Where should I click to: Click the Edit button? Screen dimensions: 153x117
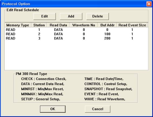click(45, 16)
